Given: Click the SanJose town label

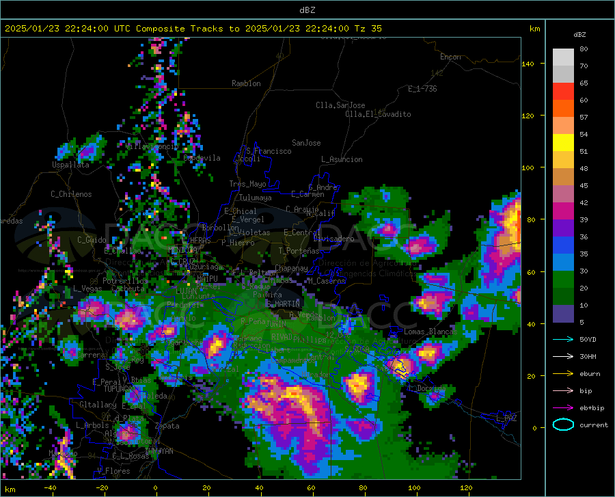Looking at the screenshot, I should tap(306, 143).
